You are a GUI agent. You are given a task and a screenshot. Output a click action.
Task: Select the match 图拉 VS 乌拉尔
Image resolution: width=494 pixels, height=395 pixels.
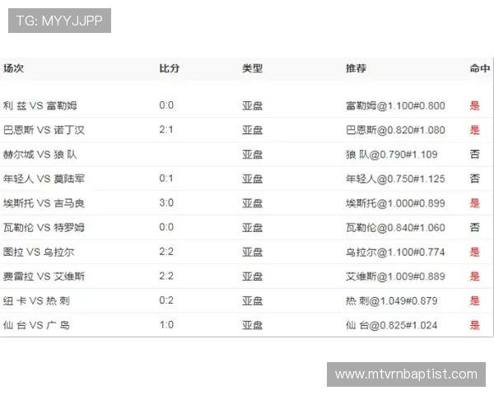point(39,252)
